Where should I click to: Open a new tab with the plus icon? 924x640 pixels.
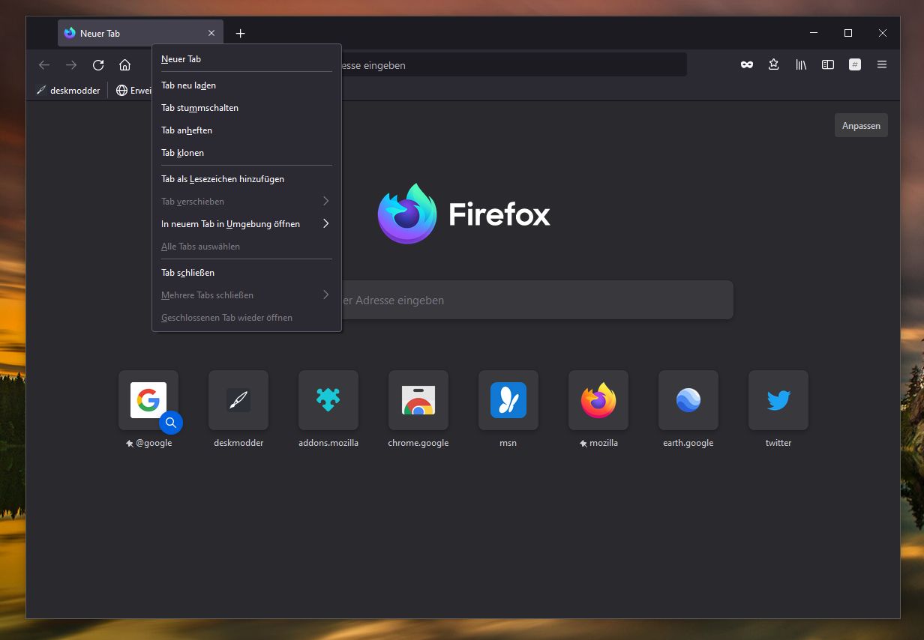coord(240,33)
